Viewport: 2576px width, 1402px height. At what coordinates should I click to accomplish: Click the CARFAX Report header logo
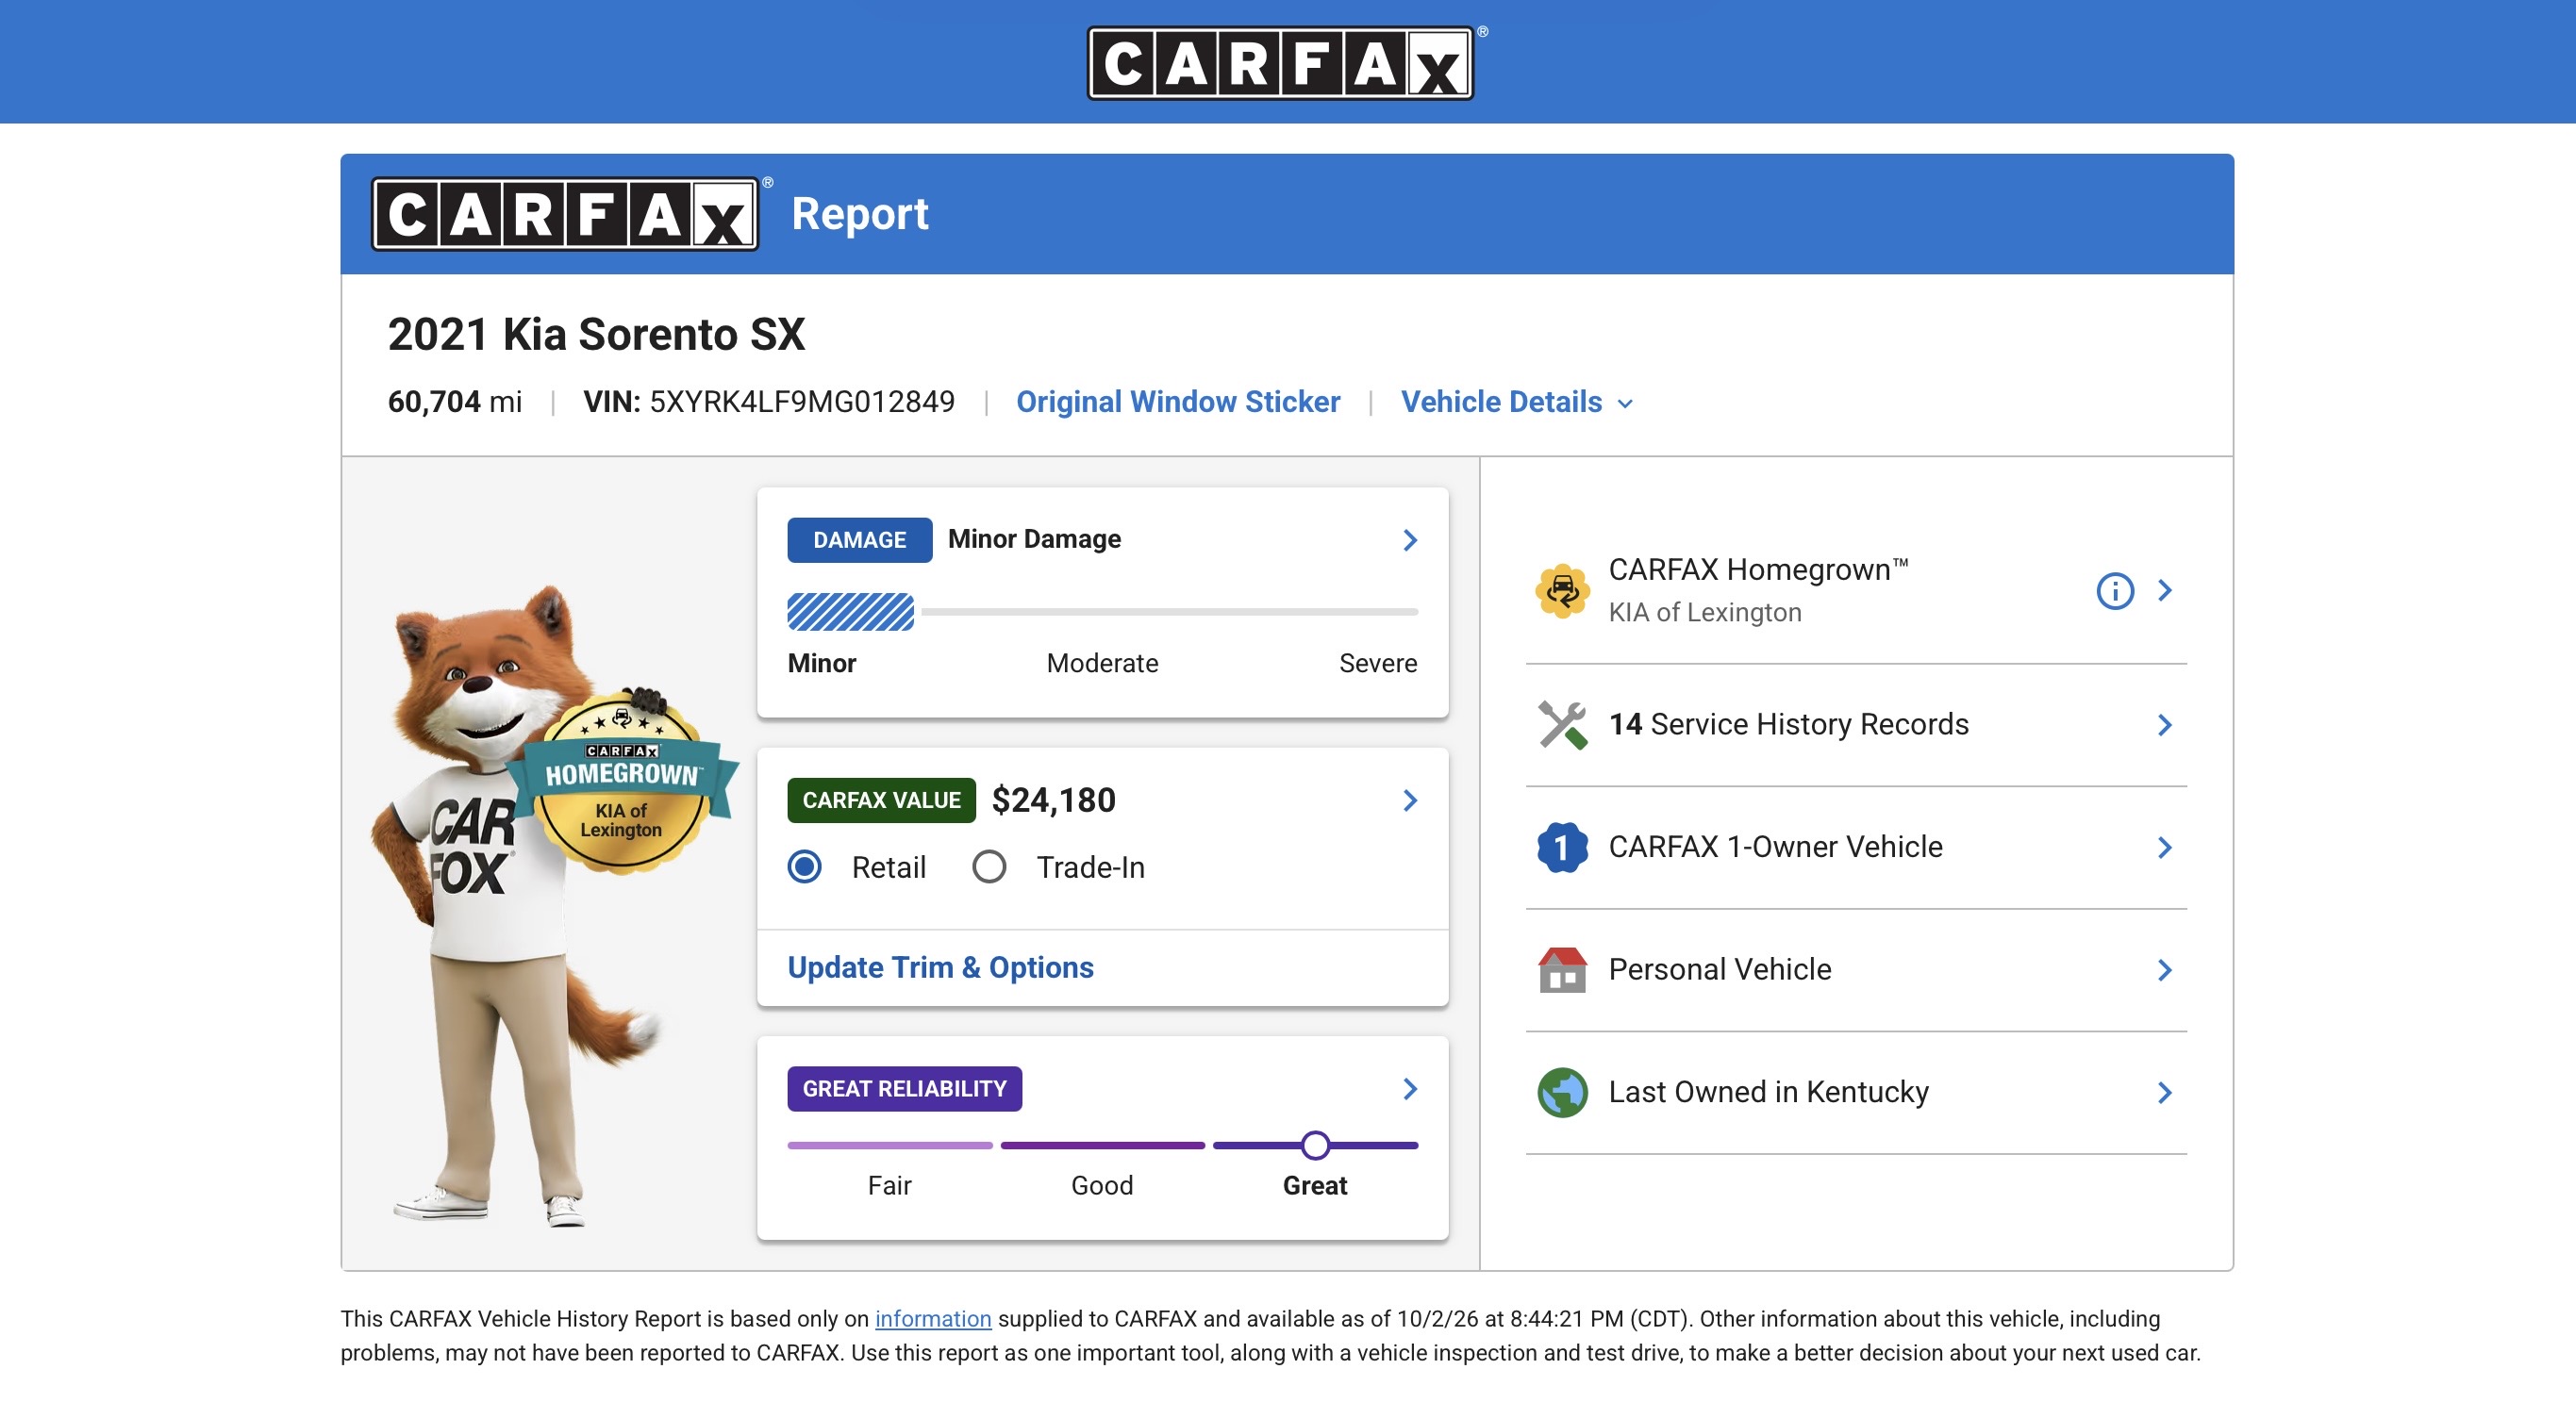pos(565,214)
